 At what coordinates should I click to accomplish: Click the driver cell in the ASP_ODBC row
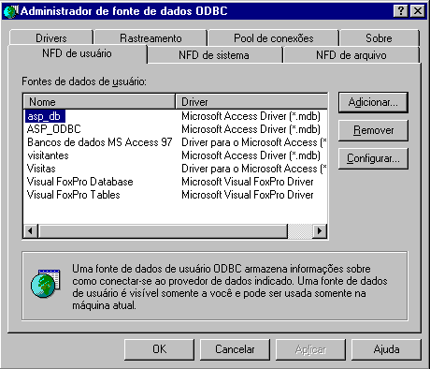[x=251, y=129]
